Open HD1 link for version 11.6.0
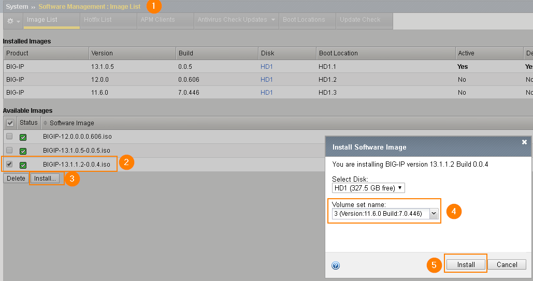The image size is (533, 281). (x=266, y=93)
